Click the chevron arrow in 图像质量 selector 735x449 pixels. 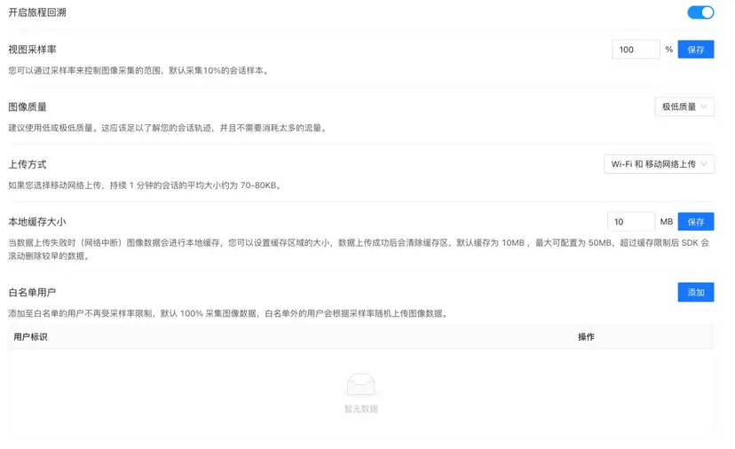pos(705,107)
